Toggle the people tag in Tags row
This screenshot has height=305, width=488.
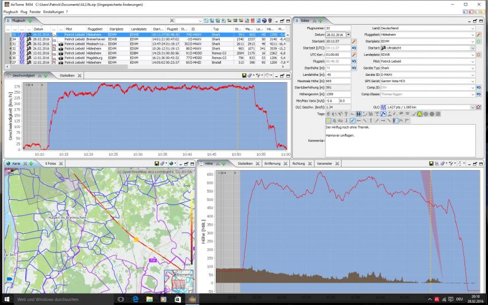[359, 114]
